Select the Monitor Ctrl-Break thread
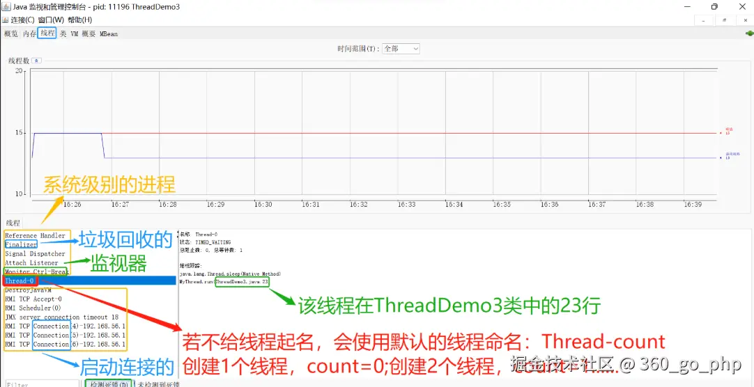This screenshot has width=754, height=387. [x=37, y=271]
